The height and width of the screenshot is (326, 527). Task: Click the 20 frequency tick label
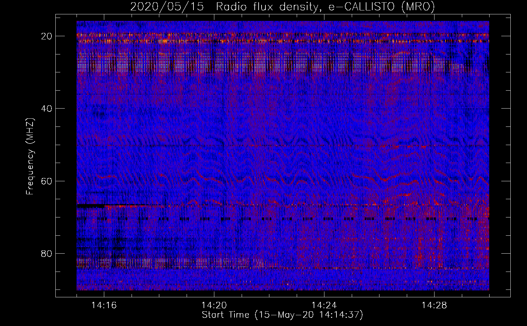47,36
